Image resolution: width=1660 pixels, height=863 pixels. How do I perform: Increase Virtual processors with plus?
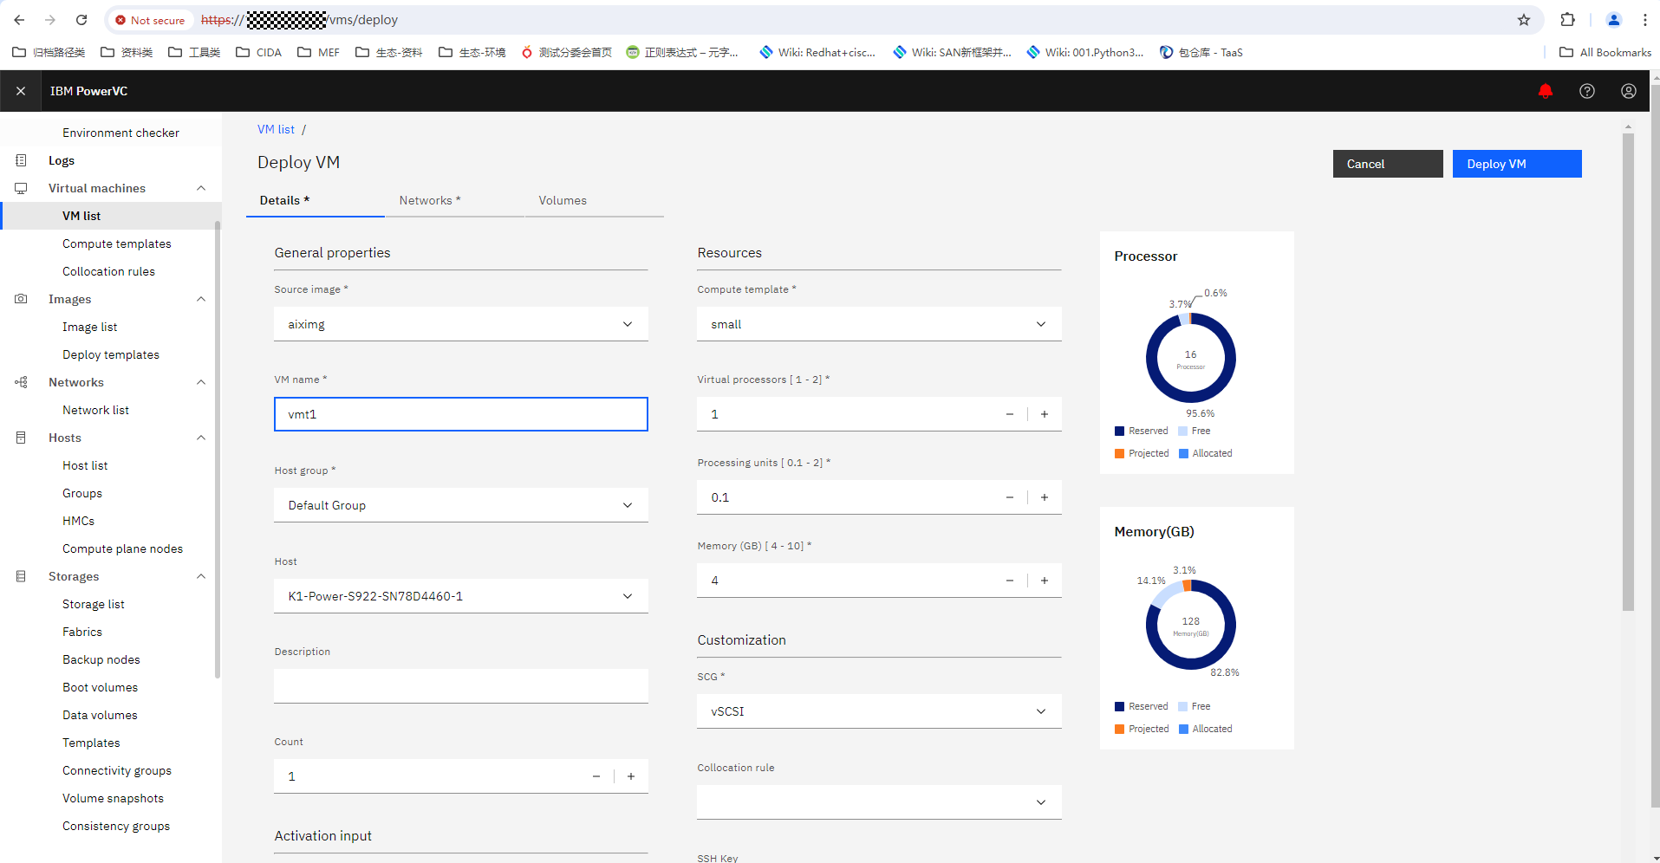pyautogui.click(x=1045, y=414)
